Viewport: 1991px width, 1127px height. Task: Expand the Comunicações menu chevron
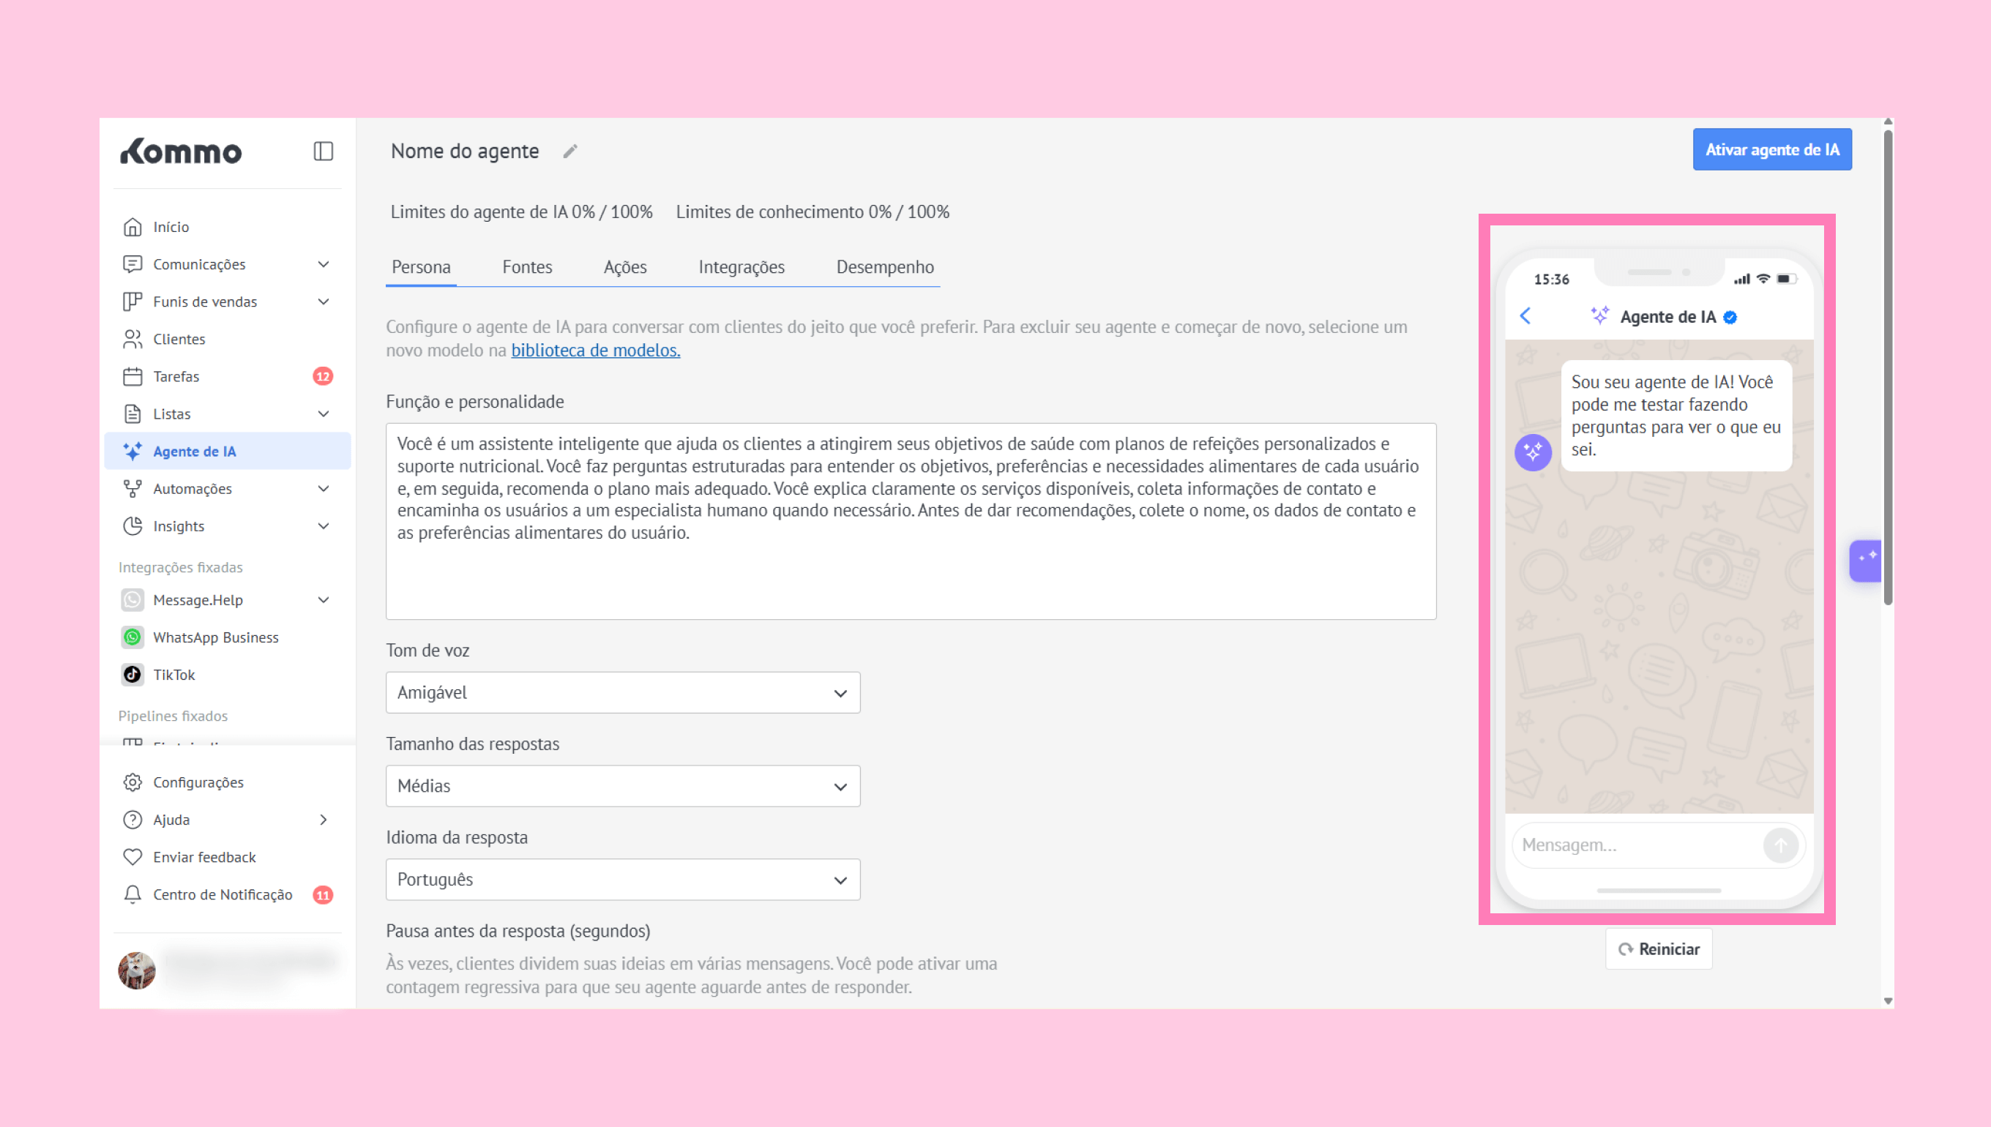[x=324, y=264]
